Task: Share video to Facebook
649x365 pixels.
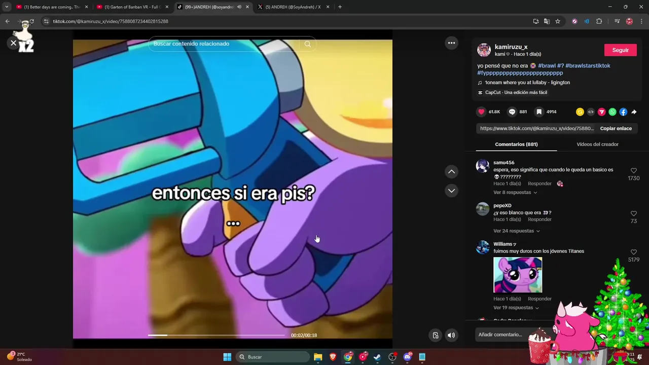Action: 623,112
